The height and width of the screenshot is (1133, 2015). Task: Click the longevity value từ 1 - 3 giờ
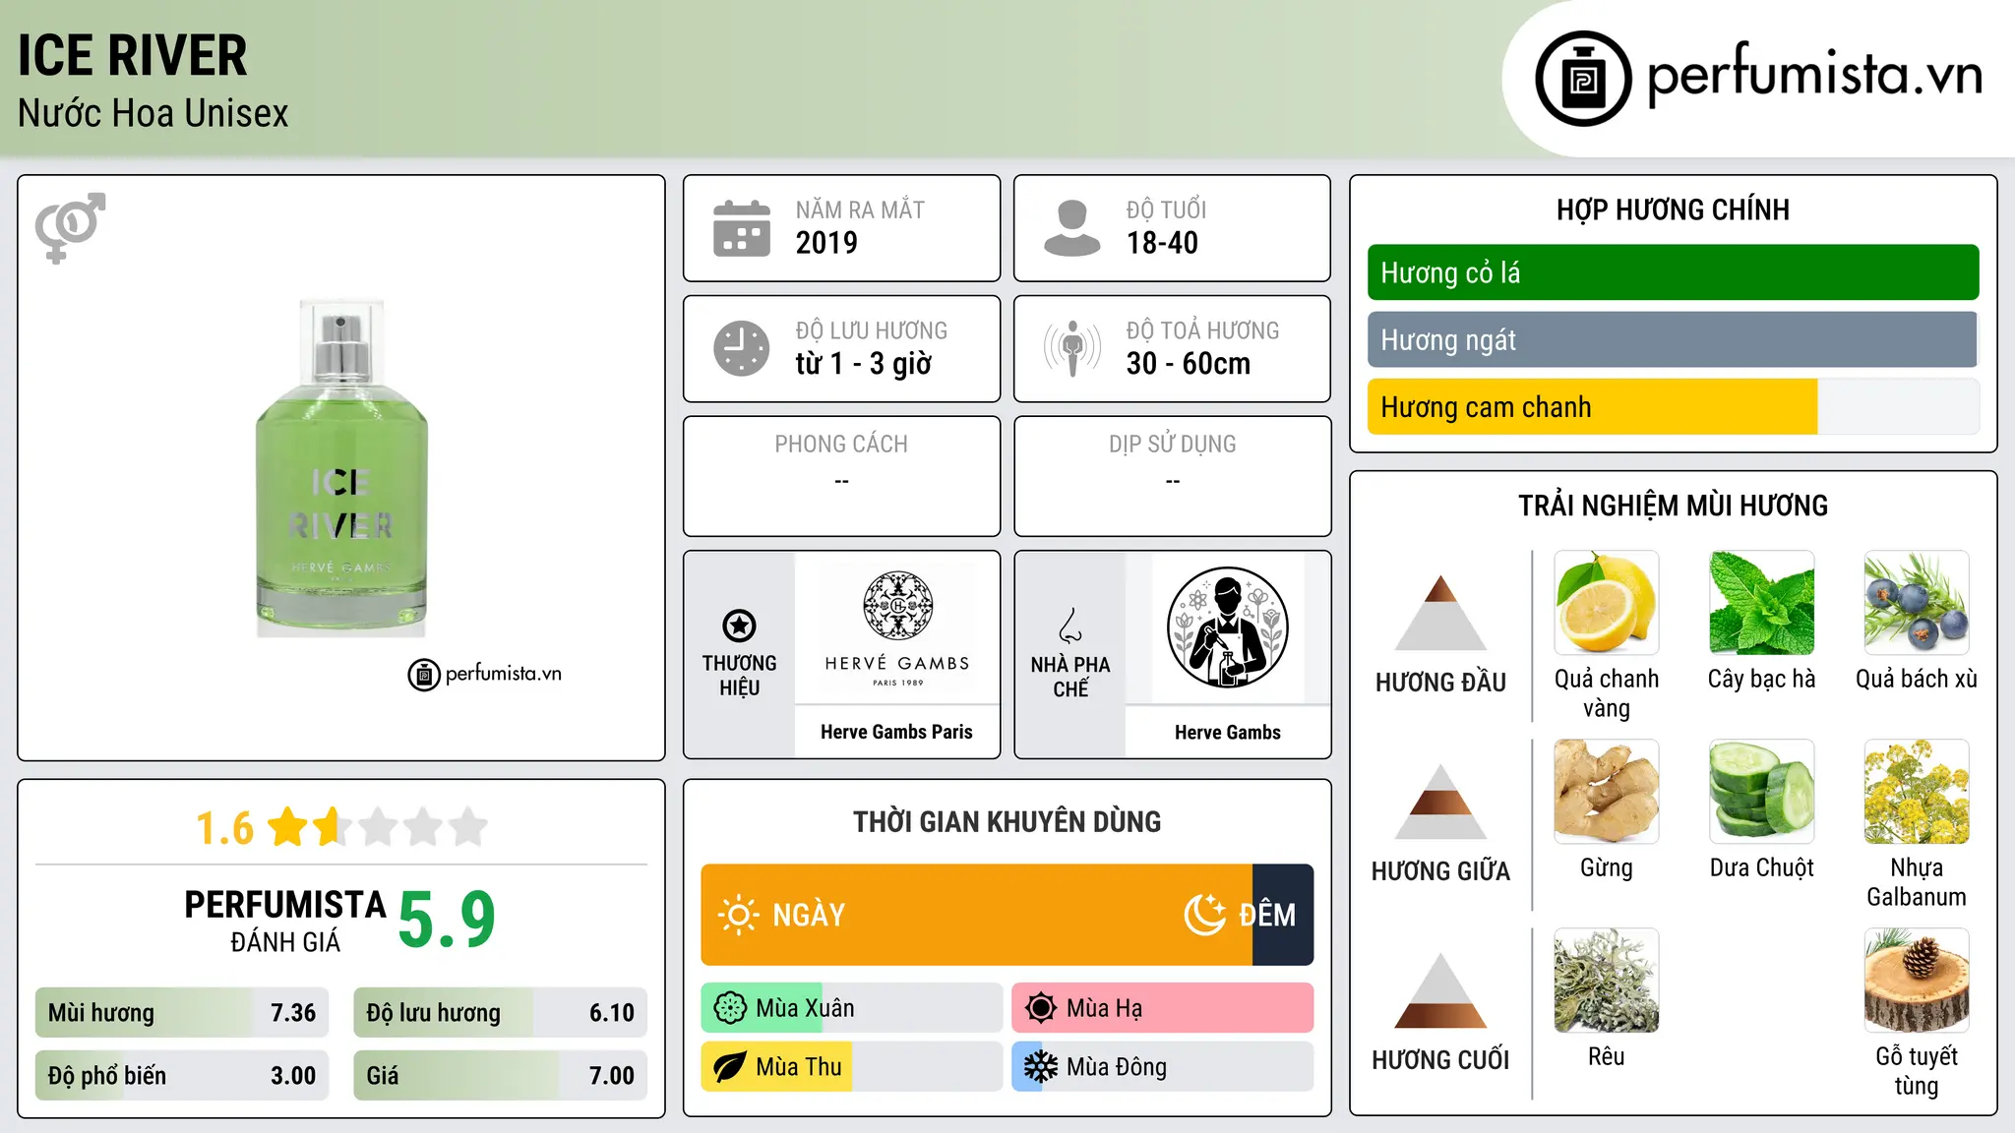pos(864,364)
